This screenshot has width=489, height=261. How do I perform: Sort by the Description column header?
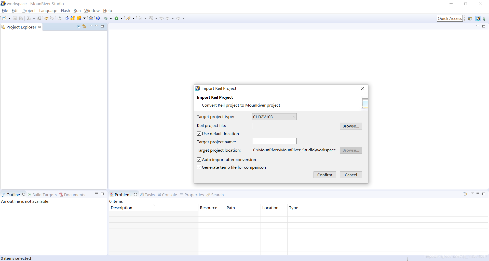coord(154,208)
